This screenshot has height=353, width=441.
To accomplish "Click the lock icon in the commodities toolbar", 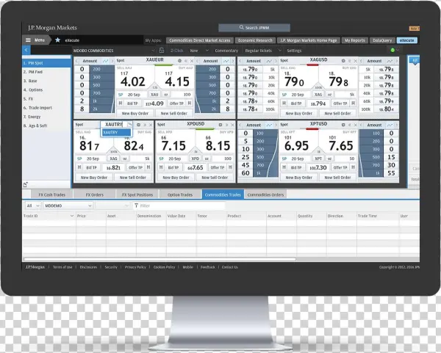I will coord(161,51).
